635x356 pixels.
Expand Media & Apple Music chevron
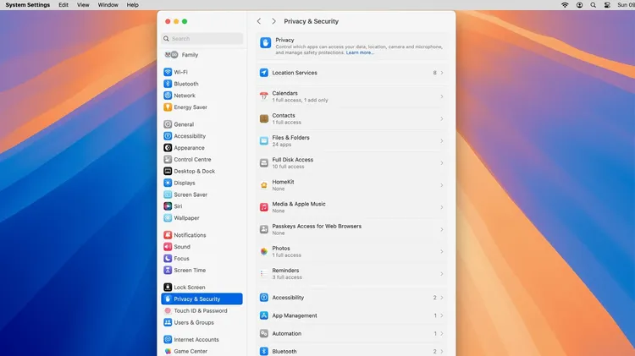(x=442, y=207)
